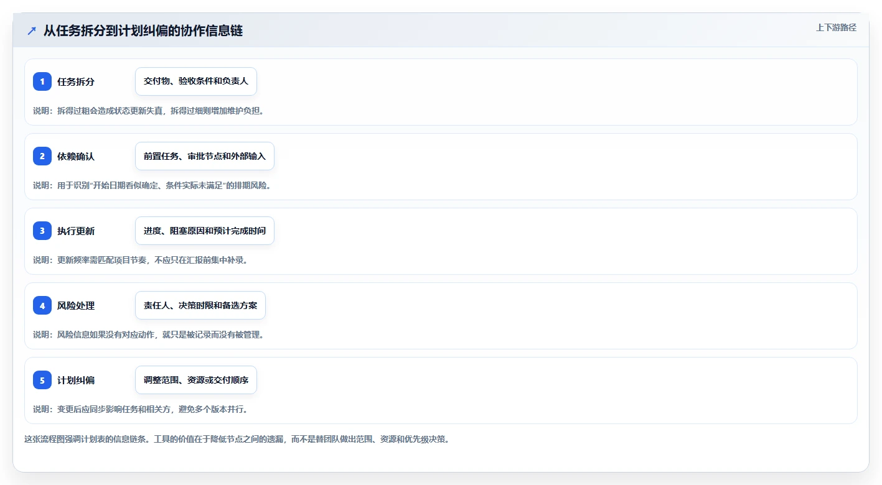Screen dimensions: 882x485
Task: Click the note starting 说明：更新频率需匹配项目节奏
Action: pos(141,260)
